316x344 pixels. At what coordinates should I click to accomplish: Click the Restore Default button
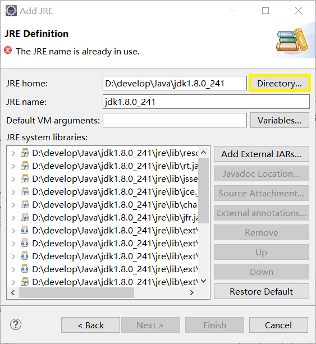click(x=262, y=291)
